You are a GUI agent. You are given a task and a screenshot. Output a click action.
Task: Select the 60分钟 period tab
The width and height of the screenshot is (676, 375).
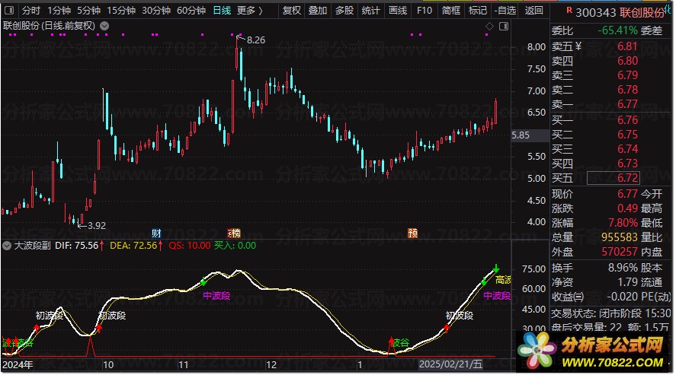click(191, 11)
